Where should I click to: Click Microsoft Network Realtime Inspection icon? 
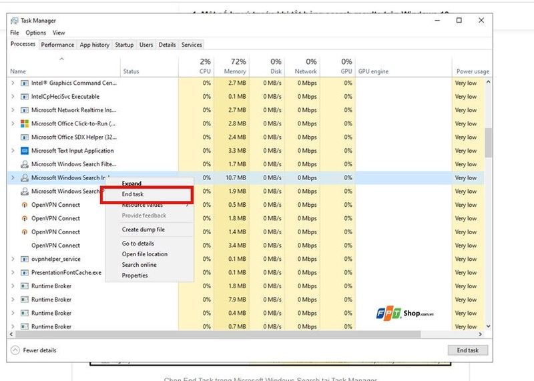(25, 110)
